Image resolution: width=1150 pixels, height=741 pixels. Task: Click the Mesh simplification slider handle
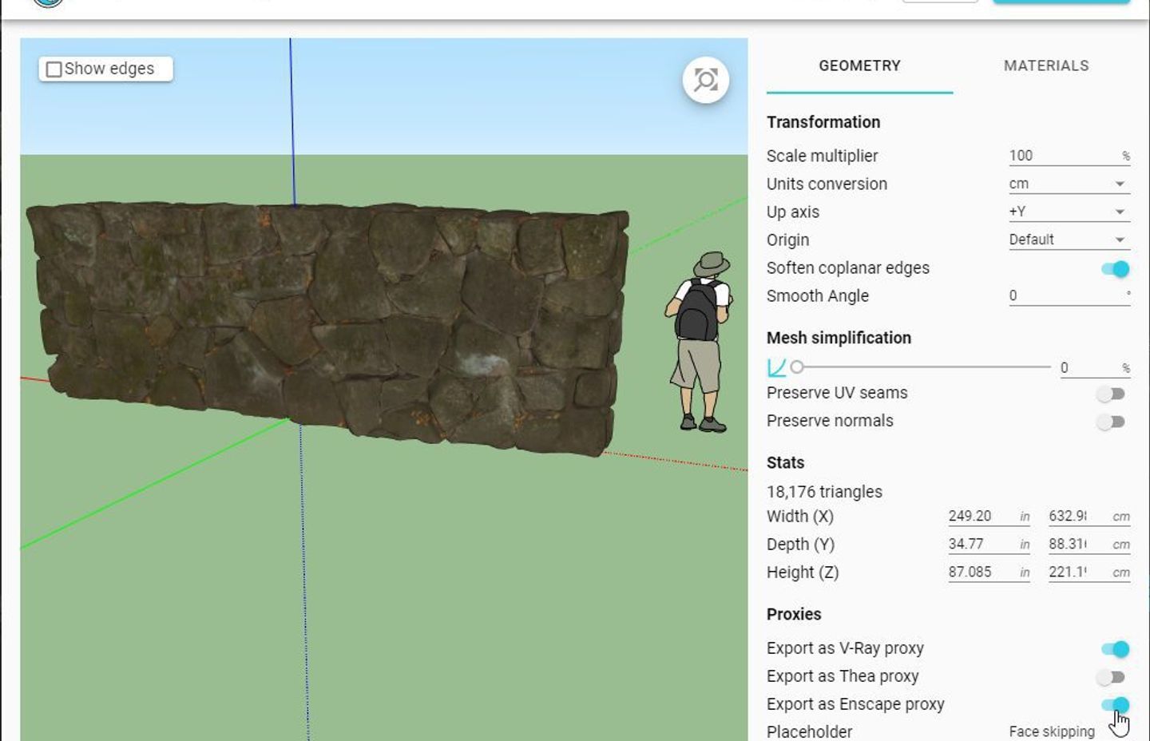(796, 367)
